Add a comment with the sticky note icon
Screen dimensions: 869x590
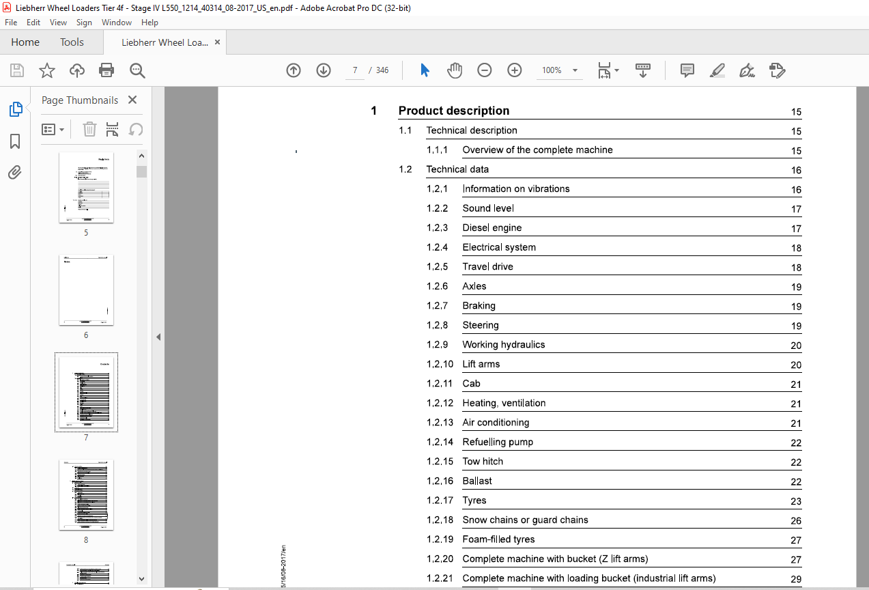click(687, 70)
